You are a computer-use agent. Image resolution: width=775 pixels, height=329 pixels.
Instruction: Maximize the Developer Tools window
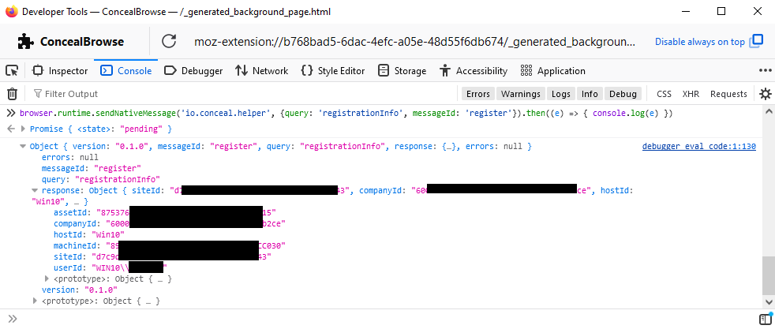[x=721, y=11]
